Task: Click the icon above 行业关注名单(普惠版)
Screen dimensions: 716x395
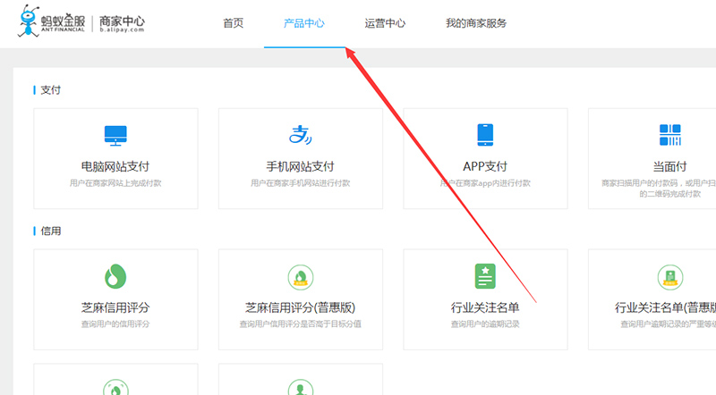Action: 669,276
